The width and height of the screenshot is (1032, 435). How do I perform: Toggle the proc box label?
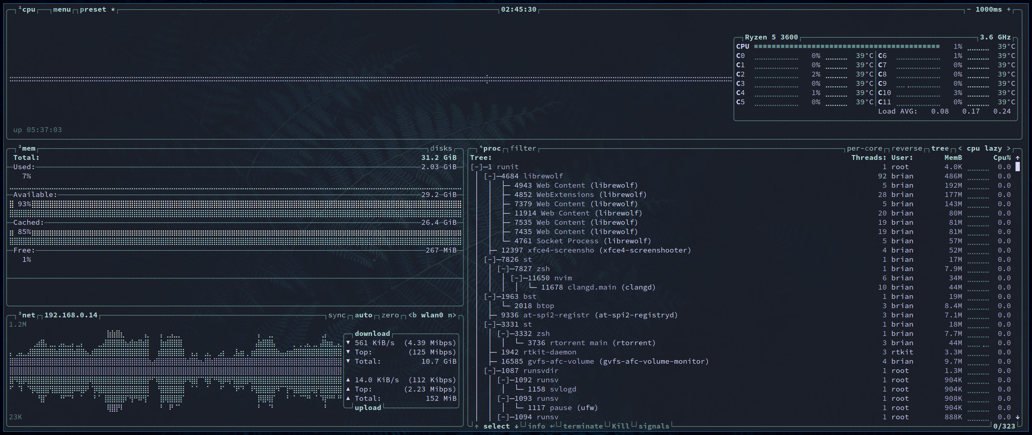490,148
